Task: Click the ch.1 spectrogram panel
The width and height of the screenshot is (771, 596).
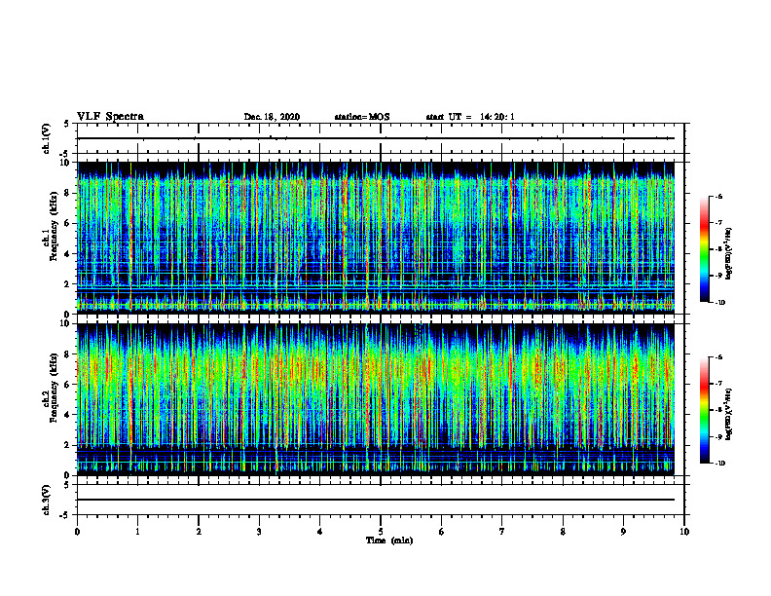Action: click(x=376, y=238)
